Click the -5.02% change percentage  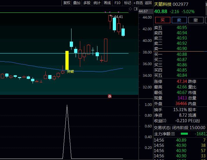[188, 12]
